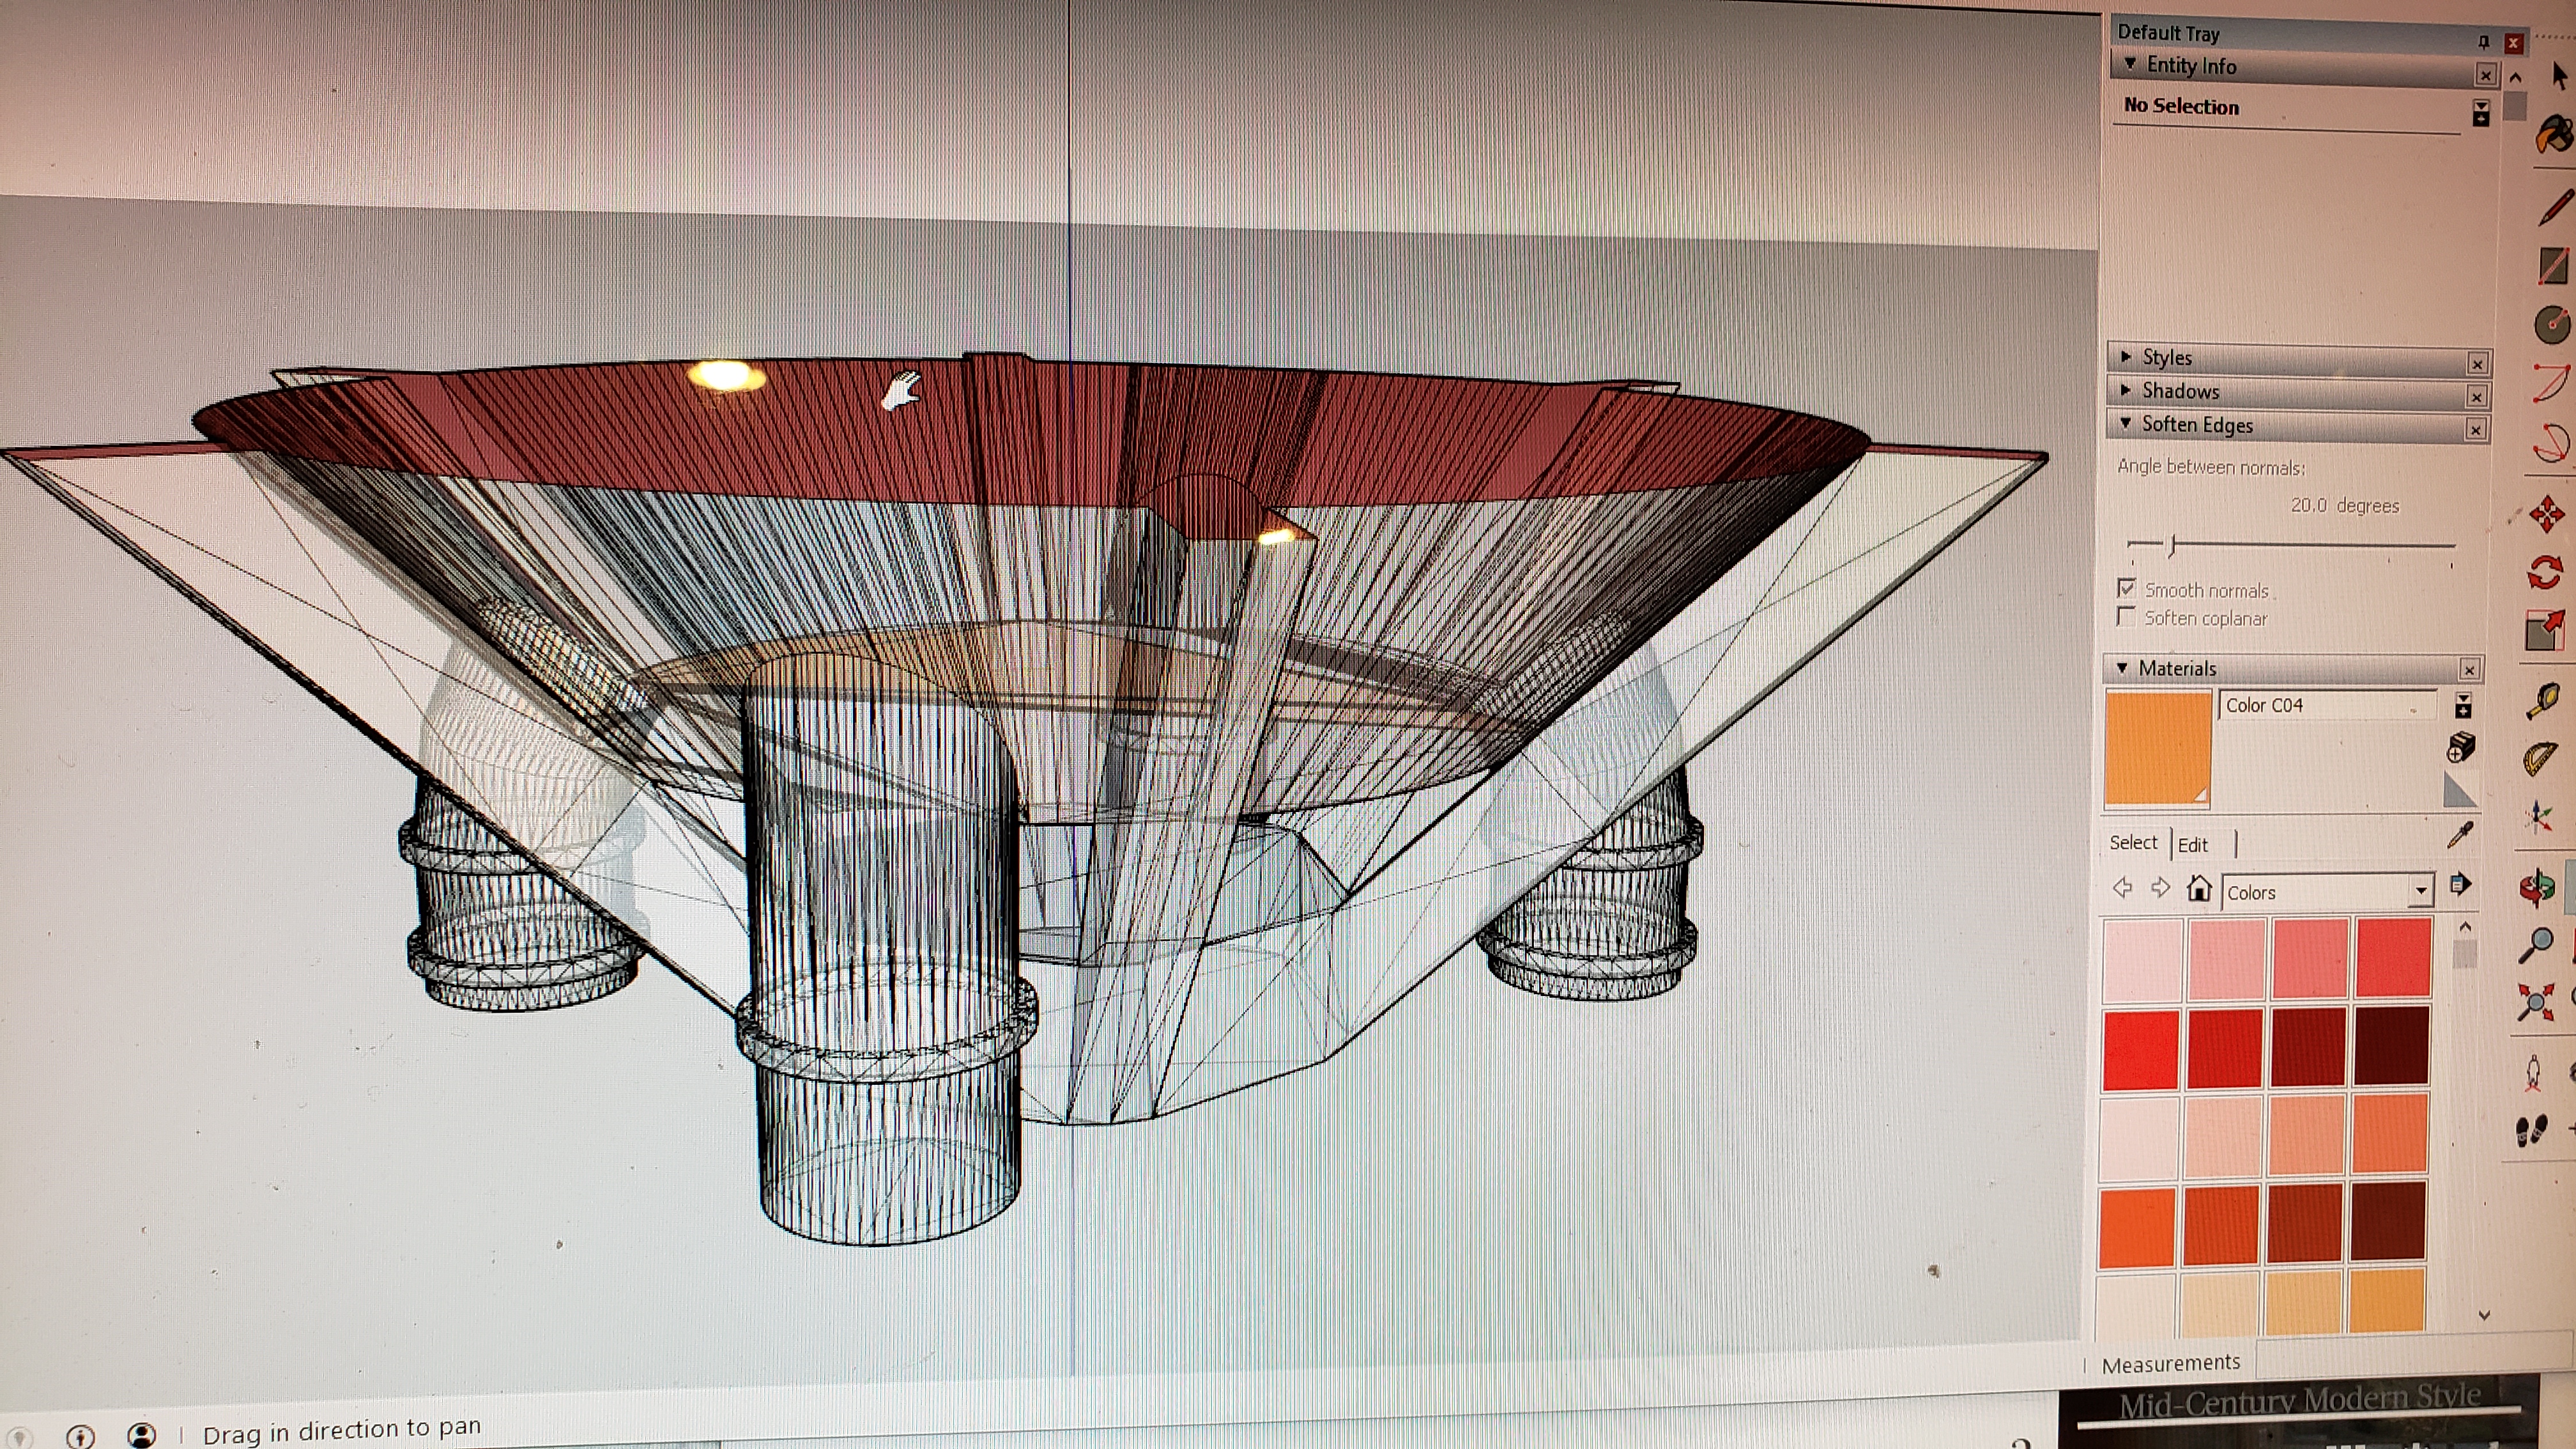This screenshot has height=1449, width=2576.
Task: Click the current orange material preview
Action: pos(2158,748)
